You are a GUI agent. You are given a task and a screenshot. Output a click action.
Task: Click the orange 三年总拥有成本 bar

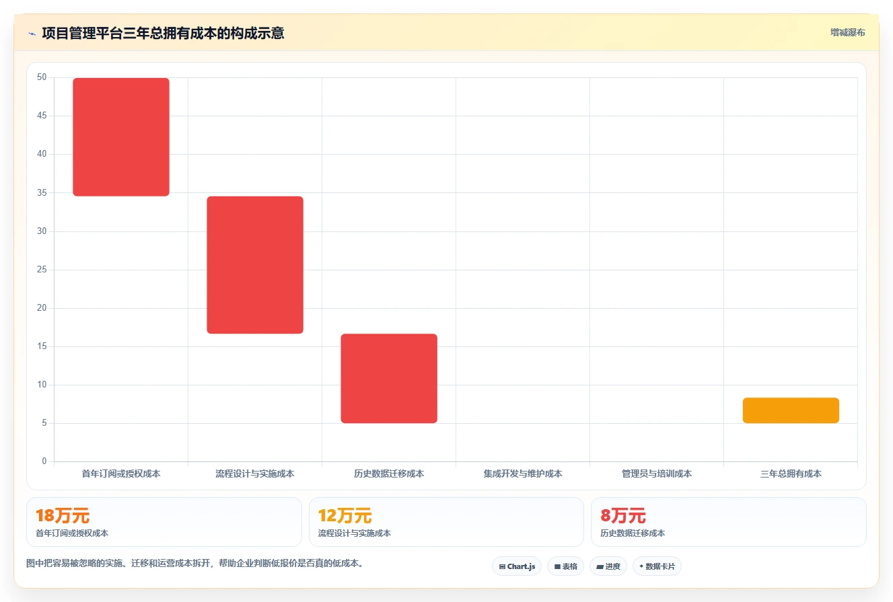click(x=791, y=410)
